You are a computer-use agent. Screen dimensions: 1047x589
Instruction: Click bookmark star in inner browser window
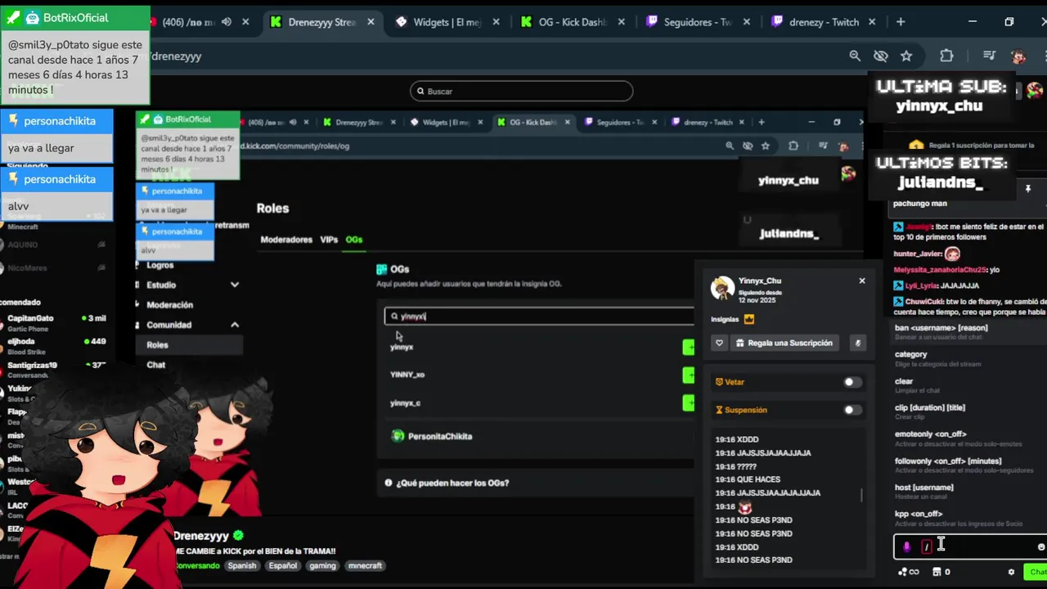click(x=766, y=146)
